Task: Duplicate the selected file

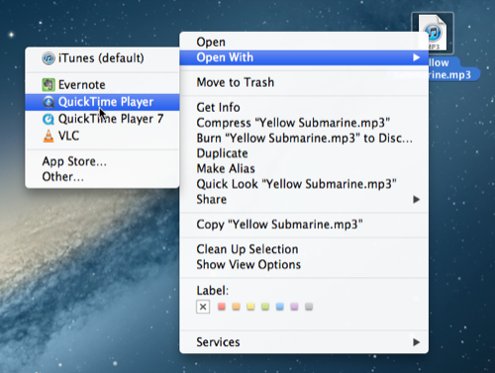Action: [304, 153]
